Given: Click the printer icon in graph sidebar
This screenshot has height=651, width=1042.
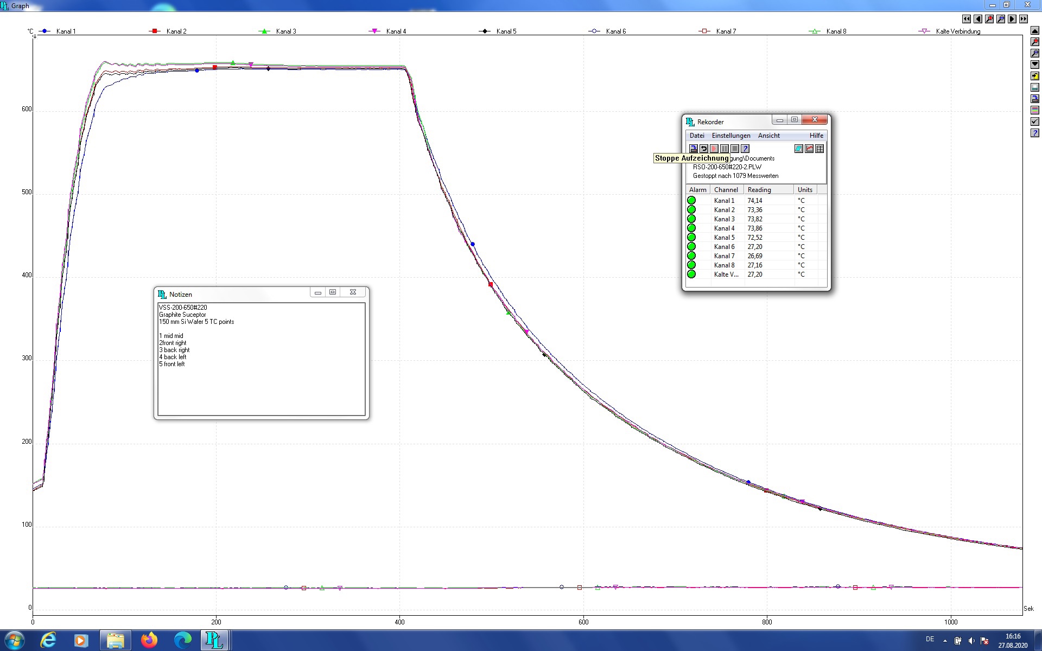Looking at the screenshot, I should pos(1035,87).
